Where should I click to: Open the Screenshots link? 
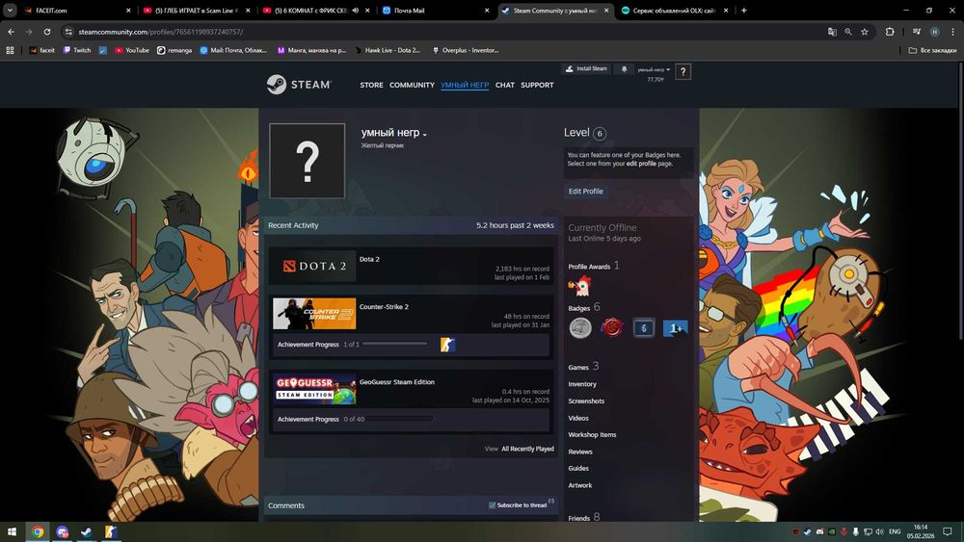(x=586, y=400)
